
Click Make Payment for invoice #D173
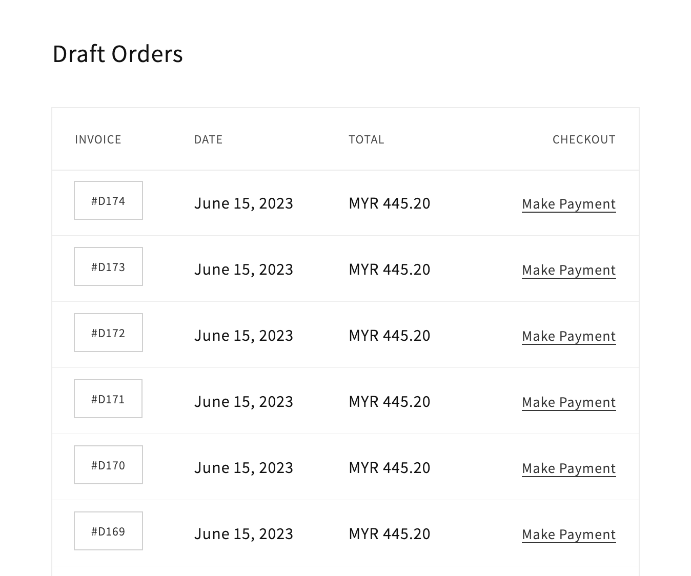click(x=568, y=270)
